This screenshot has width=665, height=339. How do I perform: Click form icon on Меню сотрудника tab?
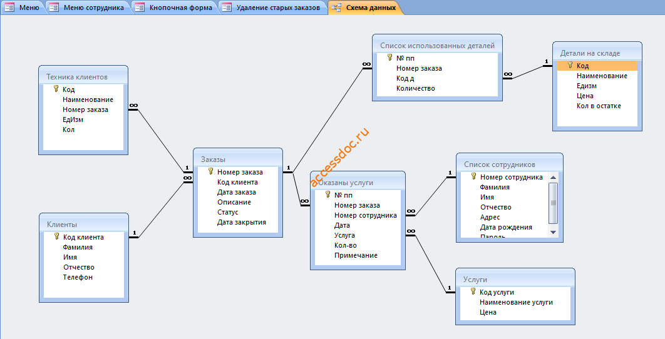[x=54, y=8]
